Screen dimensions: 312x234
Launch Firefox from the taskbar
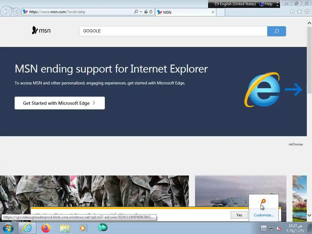[46, 228]
